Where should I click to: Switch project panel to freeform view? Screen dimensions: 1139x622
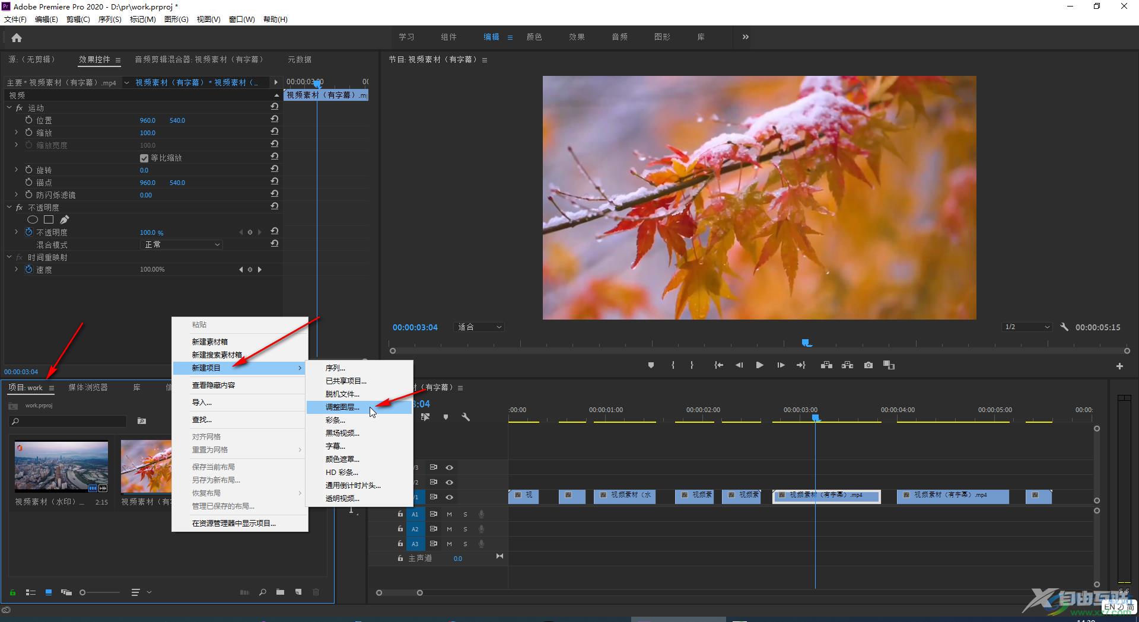tap(66, 592)
